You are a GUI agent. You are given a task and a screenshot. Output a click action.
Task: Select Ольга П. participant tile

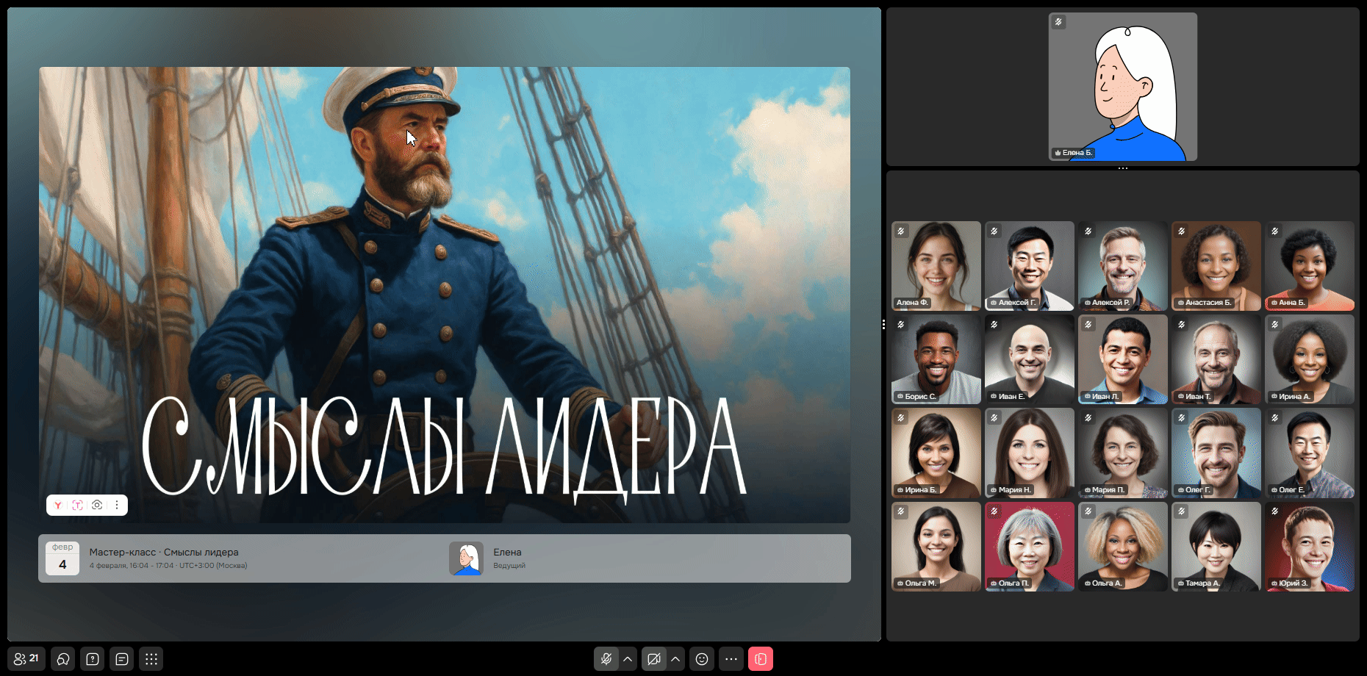1030,547
